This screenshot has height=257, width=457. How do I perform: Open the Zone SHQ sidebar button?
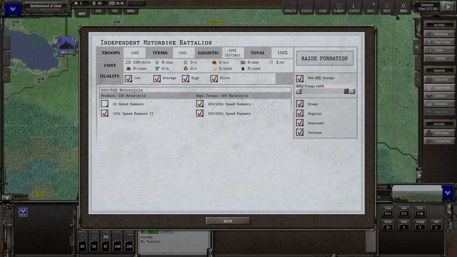click(439, 79)
